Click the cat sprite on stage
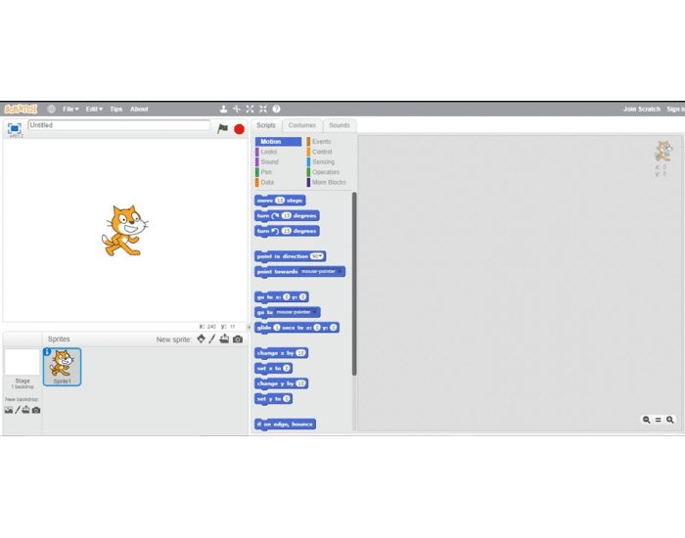The height and width of the screenshot is (538, 685). tap(125, 230)
